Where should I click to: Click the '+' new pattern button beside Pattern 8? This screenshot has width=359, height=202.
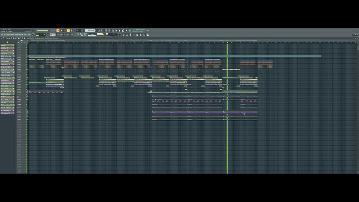click(96, 30)
